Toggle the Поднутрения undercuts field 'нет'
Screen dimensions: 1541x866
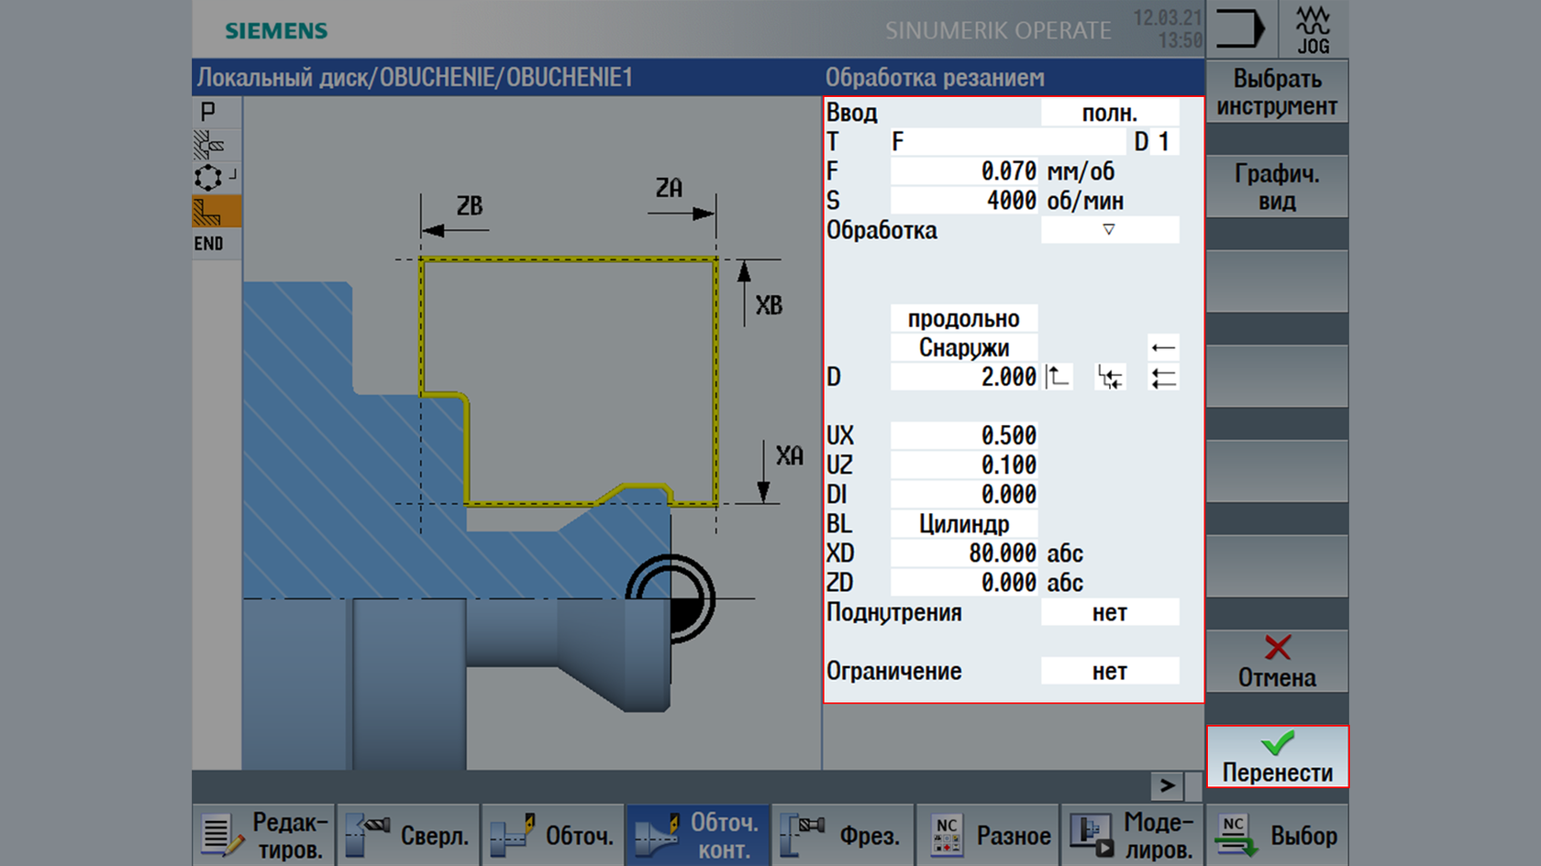1110,612
